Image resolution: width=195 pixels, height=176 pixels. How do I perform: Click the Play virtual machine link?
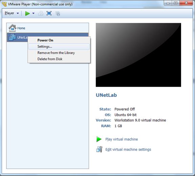(122, 139)
